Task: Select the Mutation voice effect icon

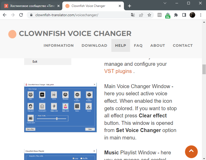Action: (65, 95)
